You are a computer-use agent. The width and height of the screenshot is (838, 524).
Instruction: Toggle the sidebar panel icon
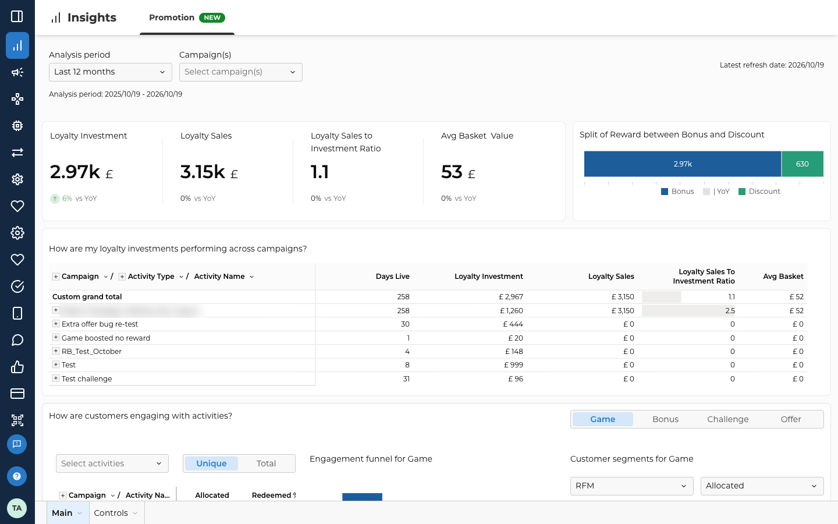tap(17, 16)
